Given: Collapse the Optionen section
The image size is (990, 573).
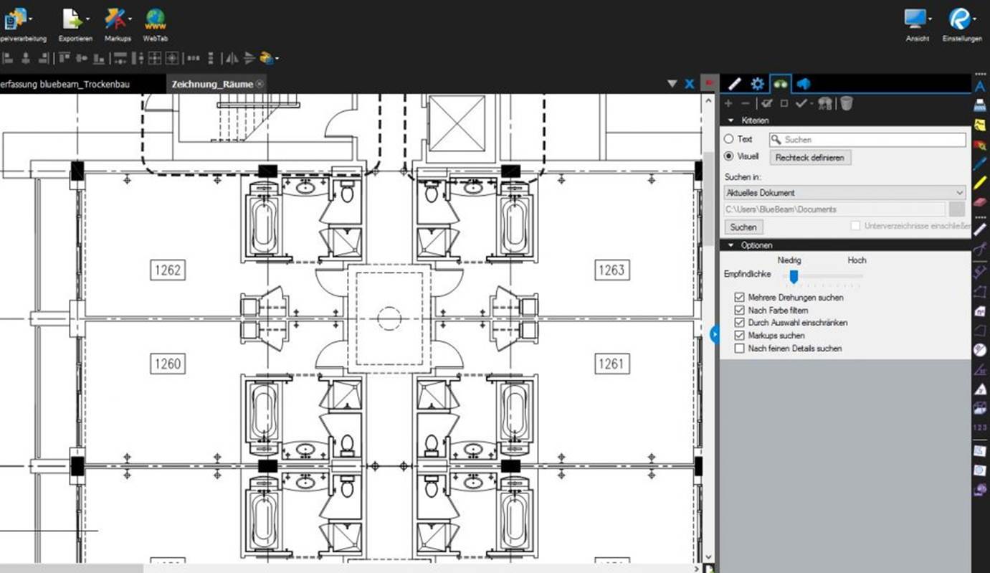Looking at the screenshot, I should click(731, 245).
